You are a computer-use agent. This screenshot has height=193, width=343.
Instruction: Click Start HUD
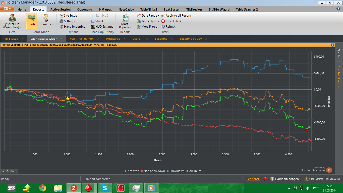point(100,16)
